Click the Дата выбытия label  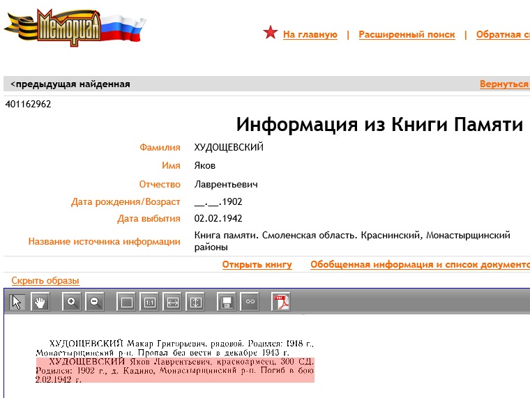pos(149,219)
